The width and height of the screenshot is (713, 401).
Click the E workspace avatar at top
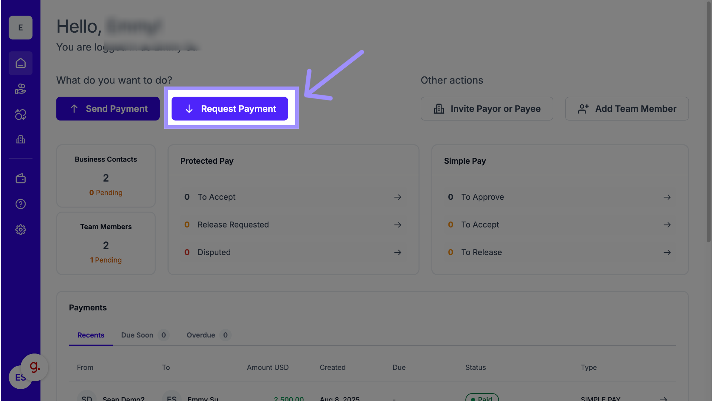click(20, 27)
